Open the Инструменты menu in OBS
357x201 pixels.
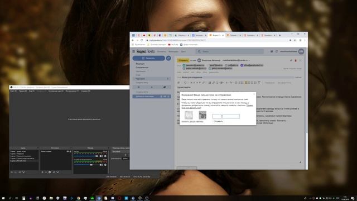[x=72, y=91]
